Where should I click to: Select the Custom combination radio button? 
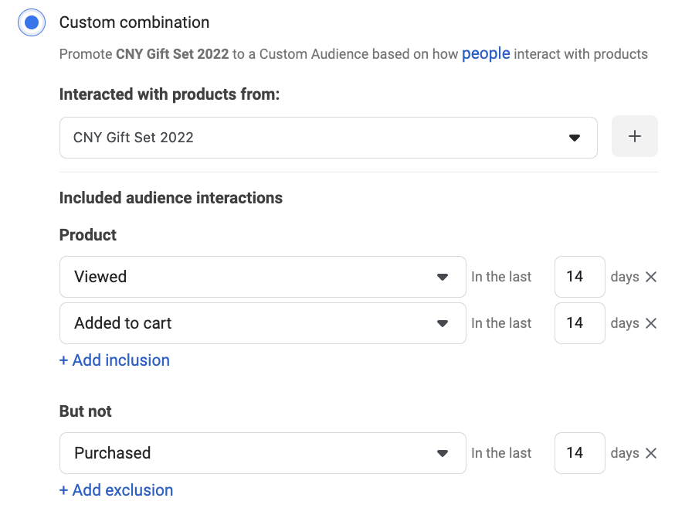coord(31,22)
